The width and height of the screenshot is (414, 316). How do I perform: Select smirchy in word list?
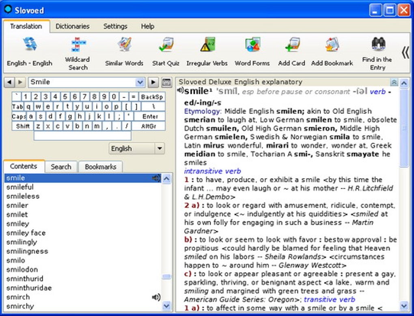click(x=83, y=307)
